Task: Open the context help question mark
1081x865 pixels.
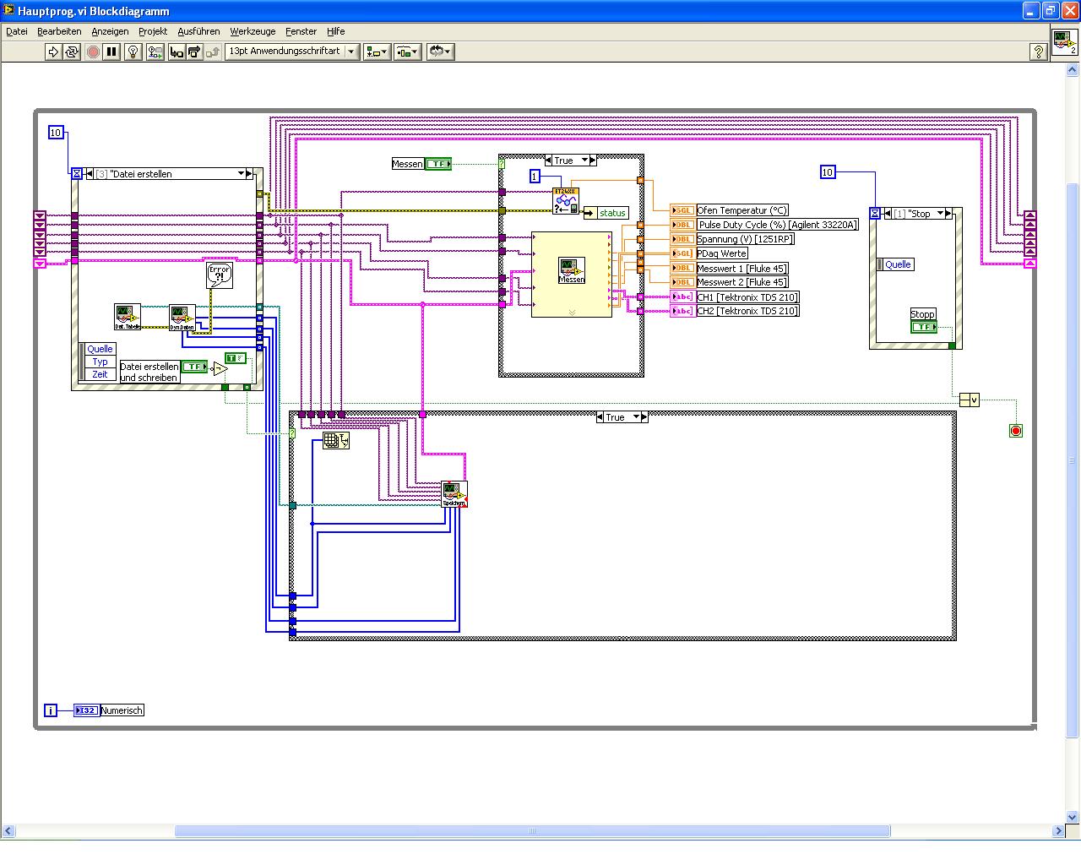Action: (1038, 52)
